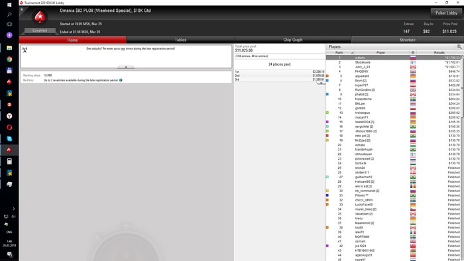
Task: Click the UK flag beside PHOENIX
Action: click(x=413, y=72)
